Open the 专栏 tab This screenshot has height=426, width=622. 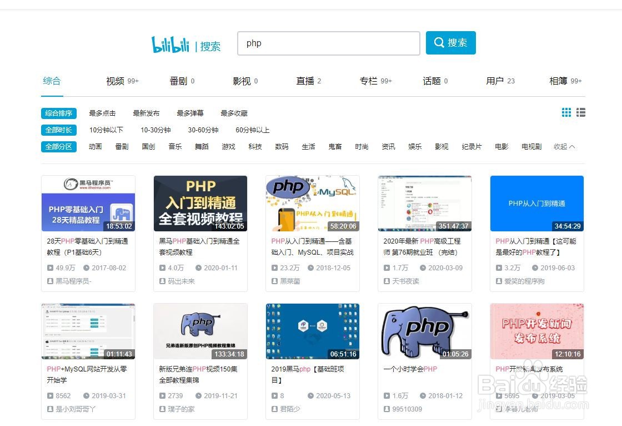point(375,81)
